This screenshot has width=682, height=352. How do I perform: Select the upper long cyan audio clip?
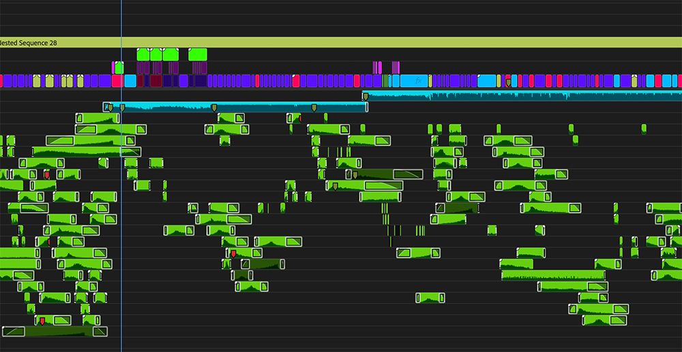point(522,96)
